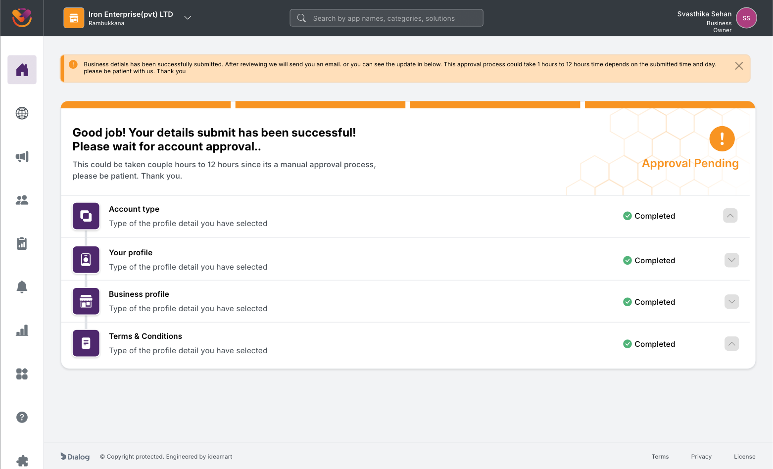773x469 pixels.
Task: Click the Business profile heading
Action: pos(139,294)
